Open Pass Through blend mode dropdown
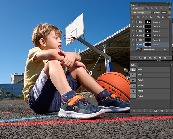 [141, 13]
